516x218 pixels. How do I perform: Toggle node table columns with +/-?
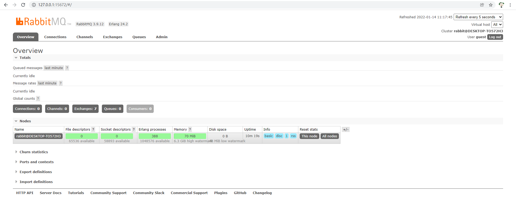coord(346,130)
